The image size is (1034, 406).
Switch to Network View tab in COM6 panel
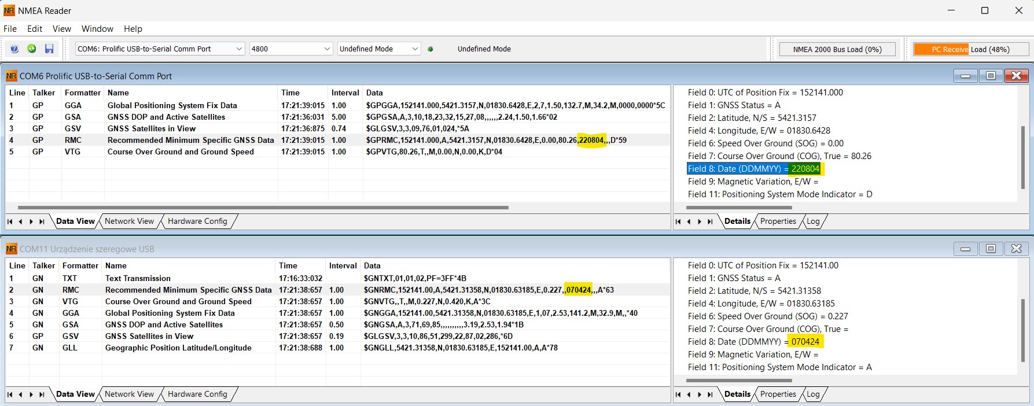click(129, 222)
